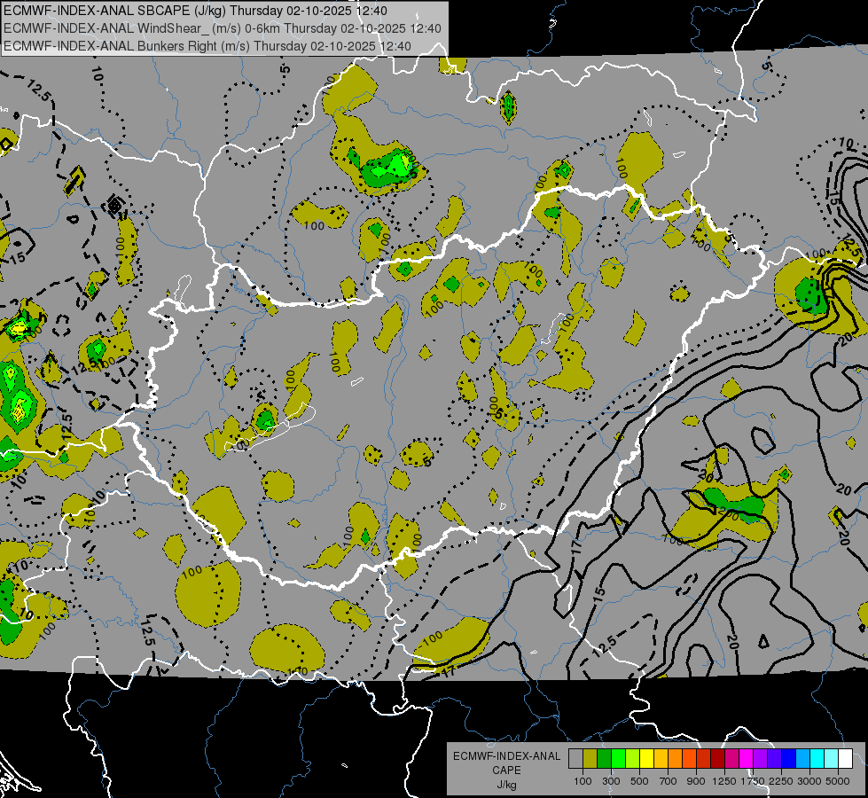Select the indigo violet legend swatch
The image size is (868, 798).
click(x=774, y=758)
